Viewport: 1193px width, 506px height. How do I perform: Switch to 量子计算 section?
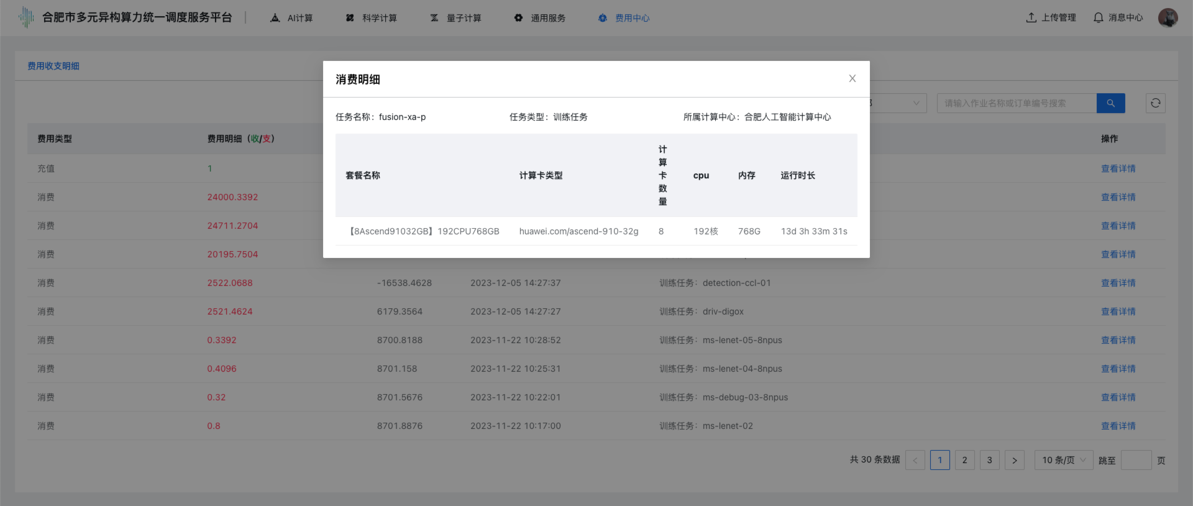pos(456,18)
